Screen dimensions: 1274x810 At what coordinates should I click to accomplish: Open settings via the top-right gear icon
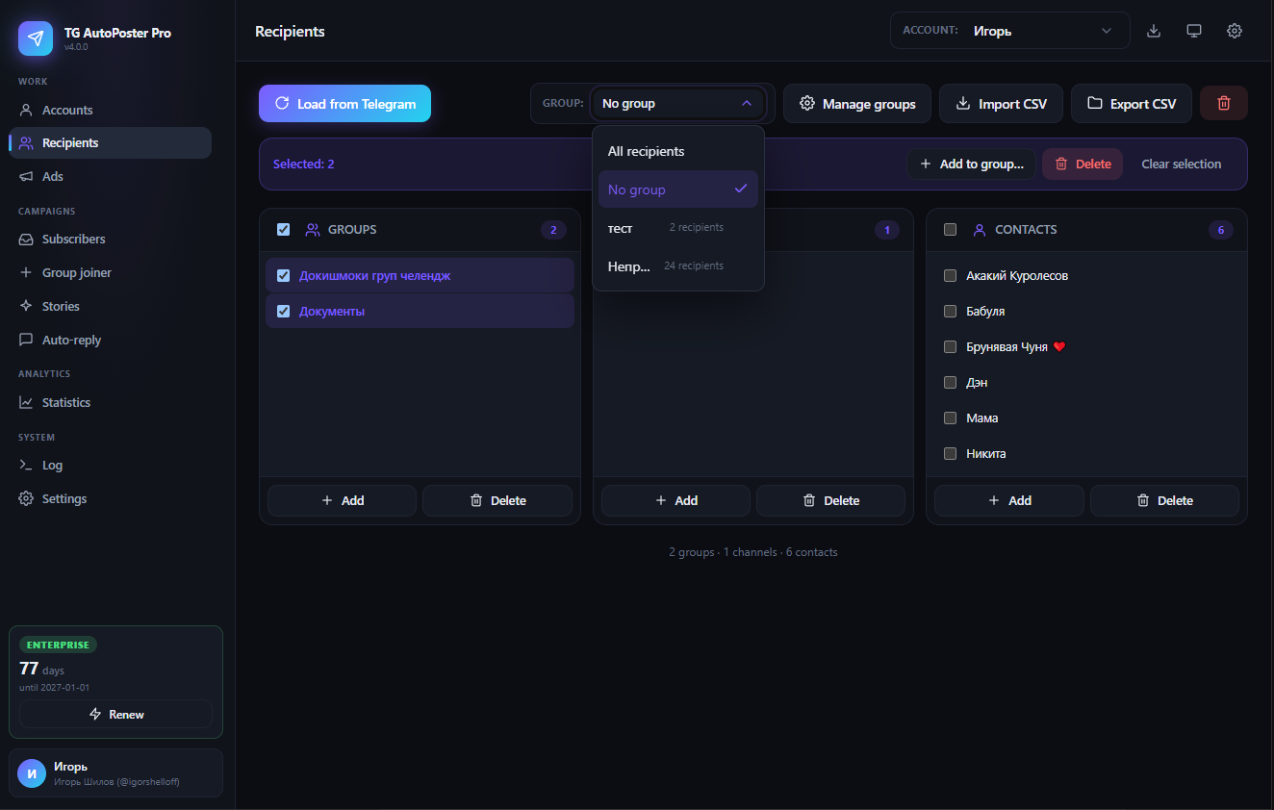point(1235,31)
